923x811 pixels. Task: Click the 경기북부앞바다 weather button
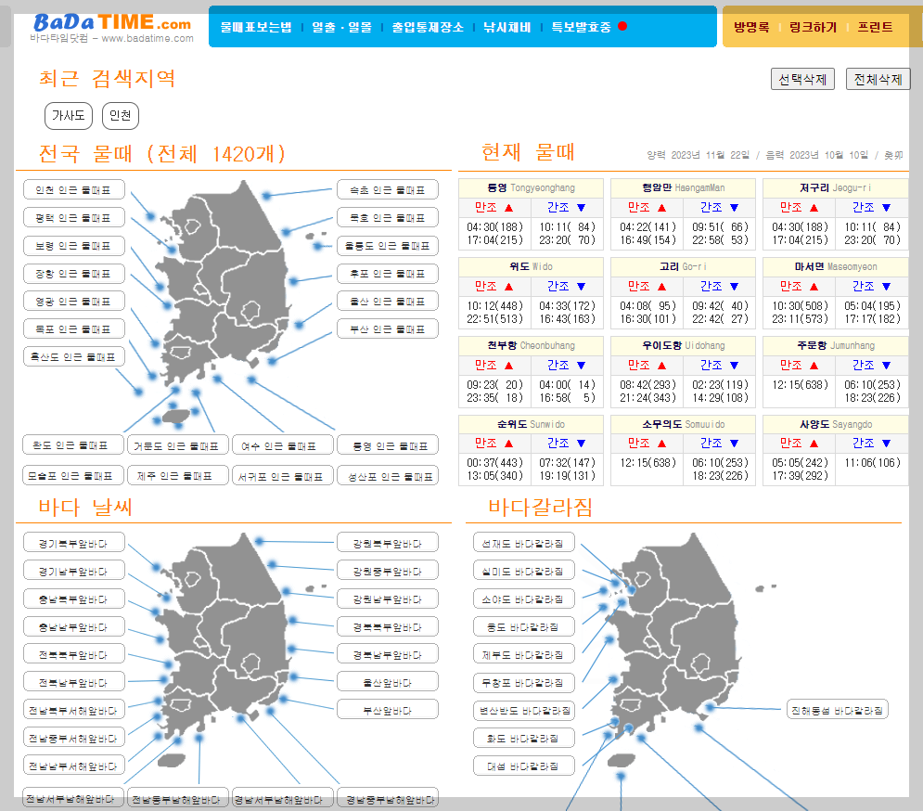73,543
